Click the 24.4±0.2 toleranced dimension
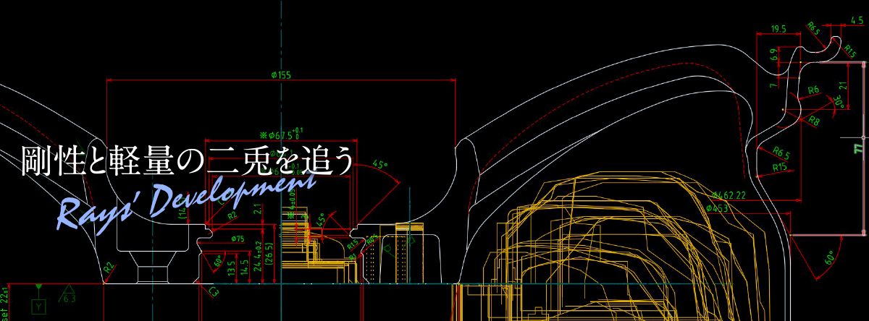Screen dimensions: 869x321 point(257,255)
